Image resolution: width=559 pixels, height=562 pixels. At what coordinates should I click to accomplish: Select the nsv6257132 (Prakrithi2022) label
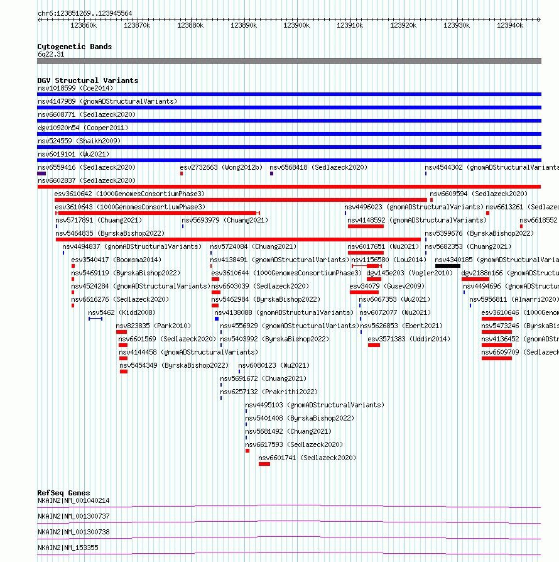[x=269, y=392]
